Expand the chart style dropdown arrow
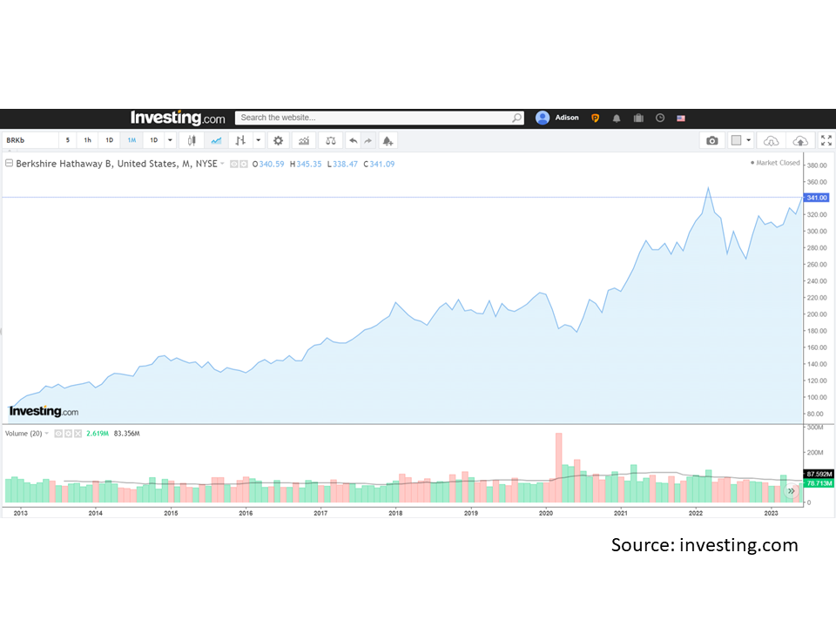 (x=258, y=141)
